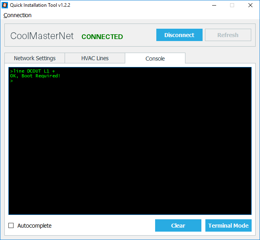The image size is (260, 240).
Task: Click the Autocomplete label text
Action: click(x=34, y=226)
